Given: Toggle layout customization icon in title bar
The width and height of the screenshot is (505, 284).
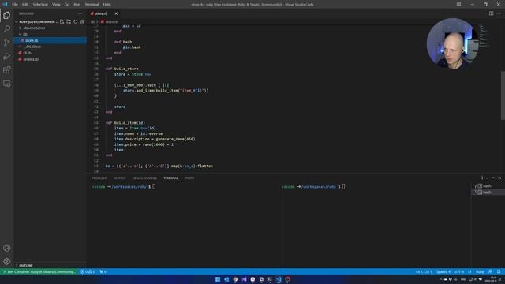Looking at the screenshot, I should [x=458, y=5].
